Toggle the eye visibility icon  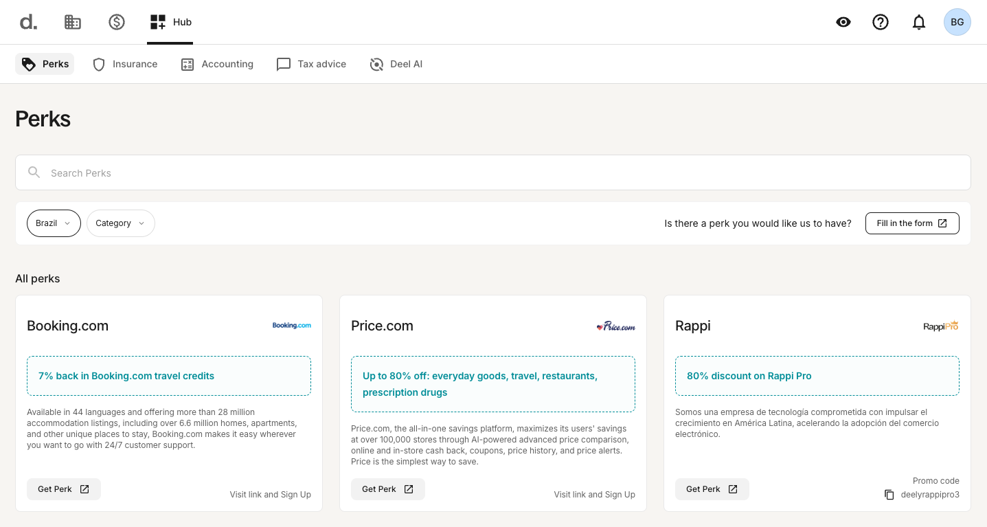(x=843, y=22)
